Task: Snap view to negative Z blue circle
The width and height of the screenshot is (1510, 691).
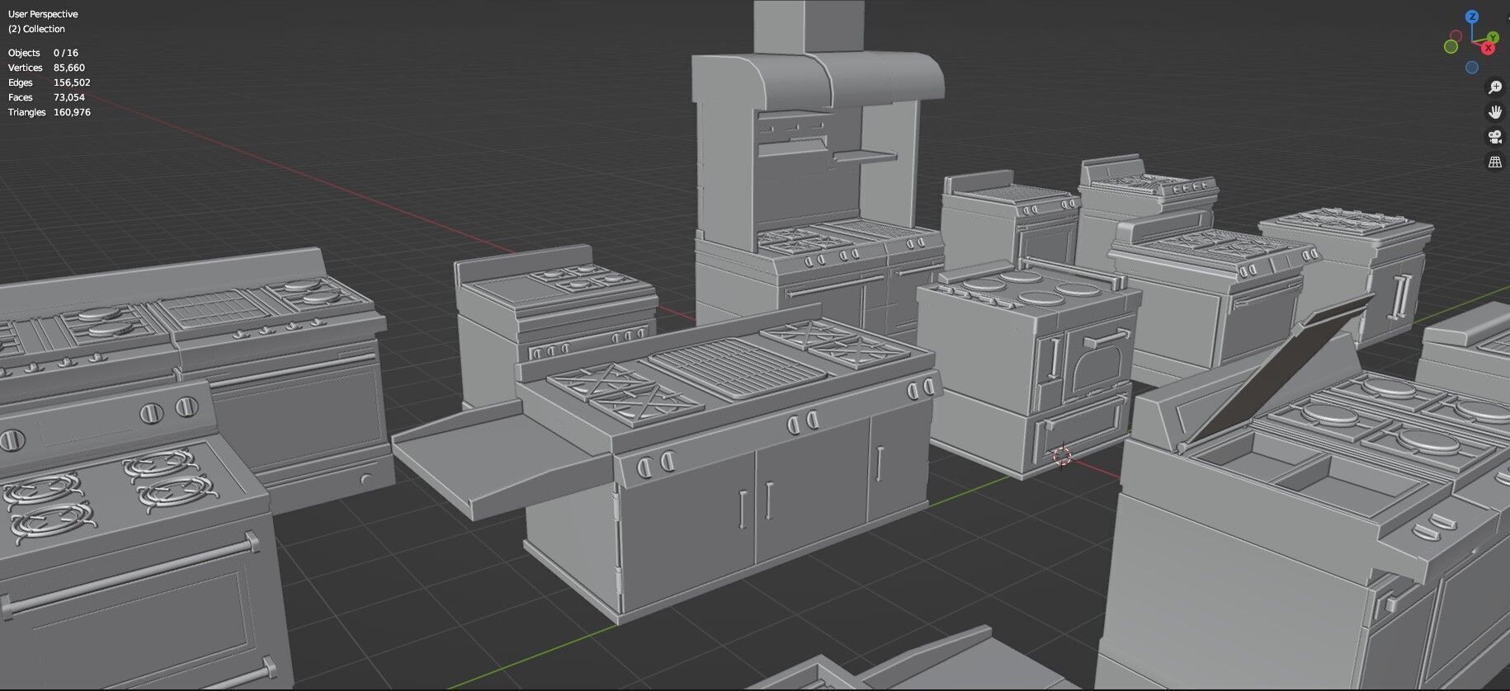Action: (x=1472, y=67)
